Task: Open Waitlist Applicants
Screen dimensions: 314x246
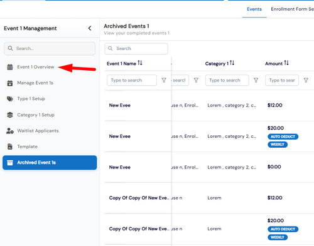Action: 38,131
